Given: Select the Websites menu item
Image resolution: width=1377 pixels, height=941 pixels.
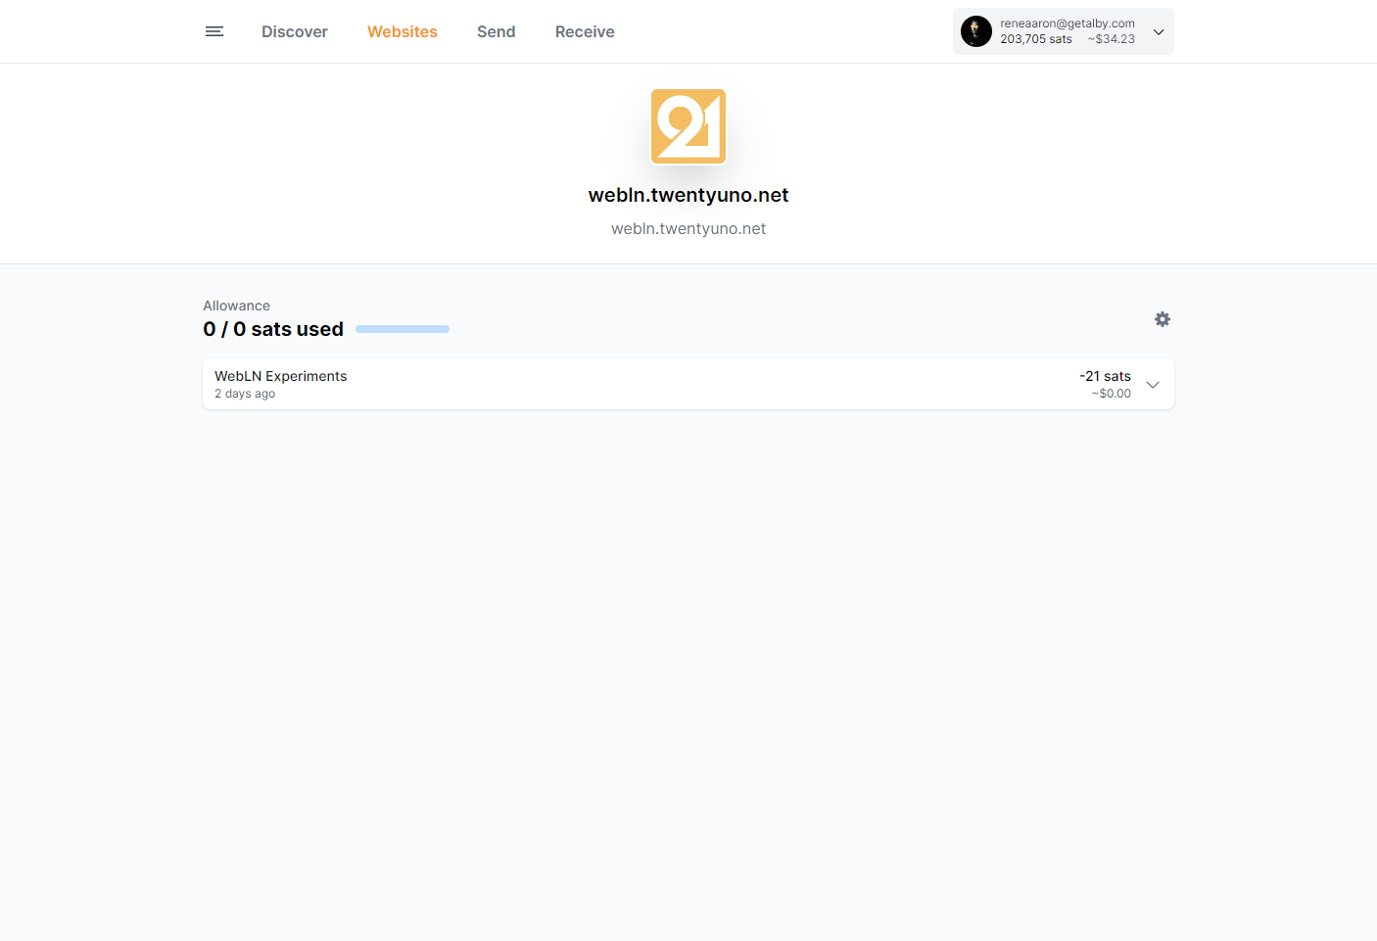Looking at the screenshot, I should tap(402, 31).
